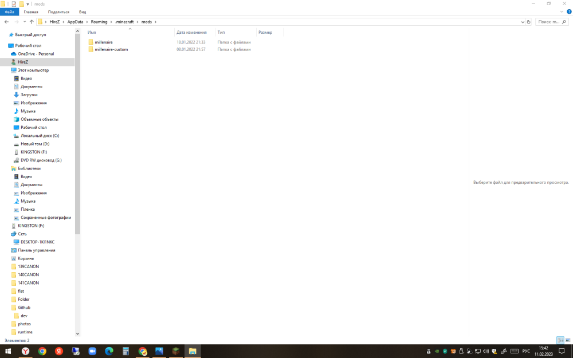Expand the ribbon with the chevron
This screenshot has height=358, width=573.
point(562,11)
